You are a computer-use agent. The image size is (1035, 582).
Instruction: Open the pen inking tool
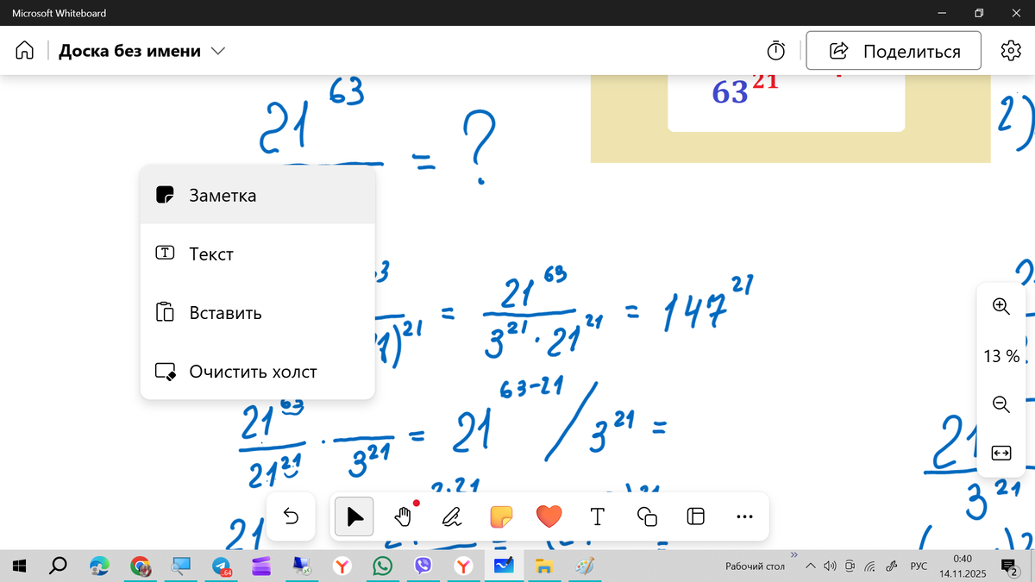pyautogui.click(x=451, y=516)
